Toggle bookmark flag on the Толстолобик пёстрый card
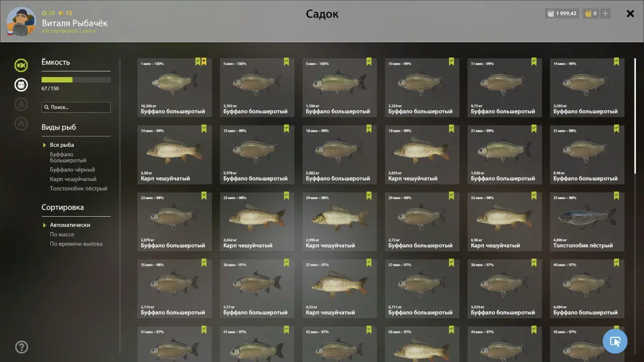The image size is (644, 362). point(616,196)
